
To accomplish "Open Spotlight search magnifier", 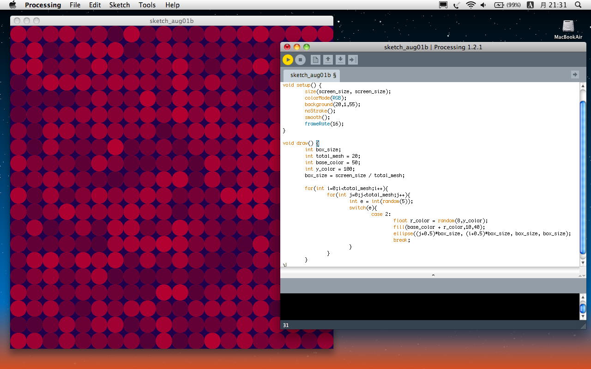I will point(578,5).
